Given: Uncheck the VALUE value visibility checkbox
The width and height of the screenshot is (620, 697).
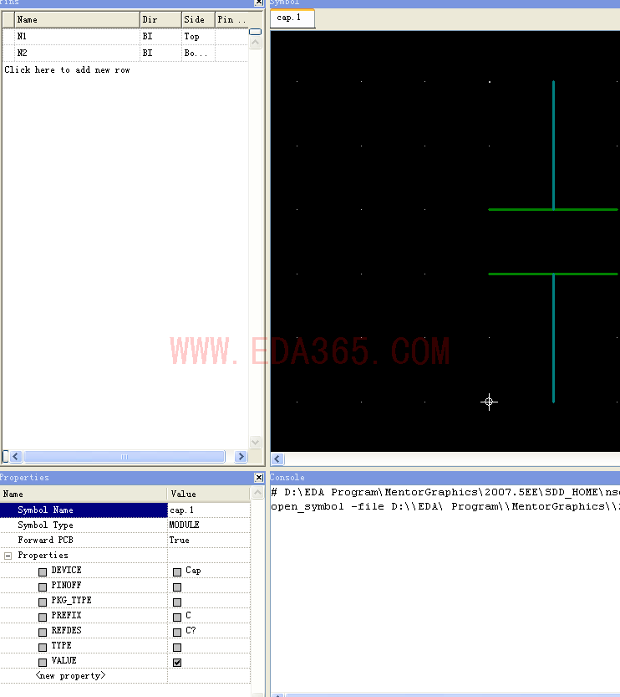Looking at the screenshot, I should click(177, 663).
